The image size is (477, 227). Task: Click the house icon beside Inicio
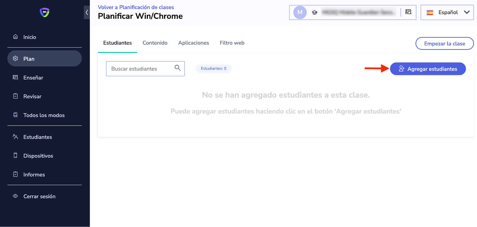[x=16, y=37]
